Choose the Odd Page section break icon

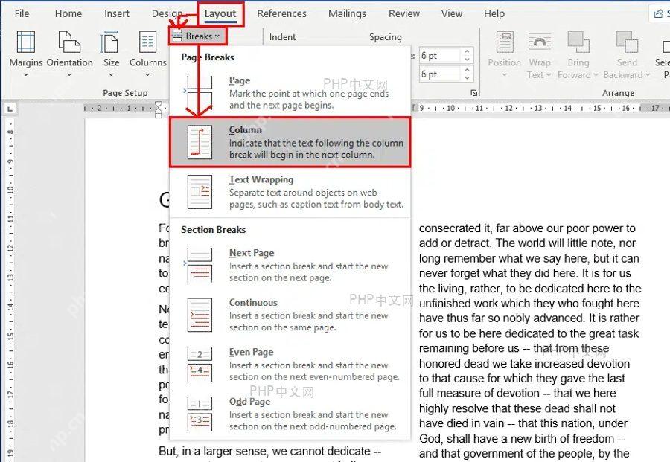[x=200, y=414]
